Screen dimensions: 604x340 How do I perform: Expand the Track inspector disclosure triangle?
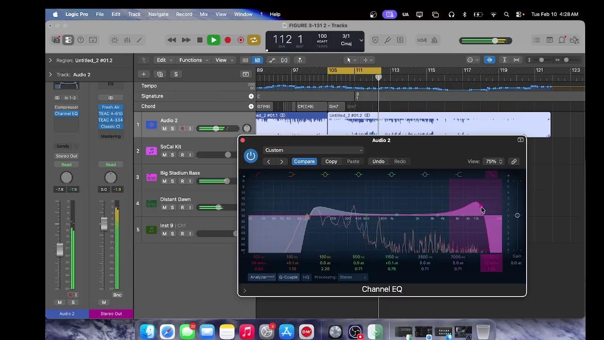50,75
